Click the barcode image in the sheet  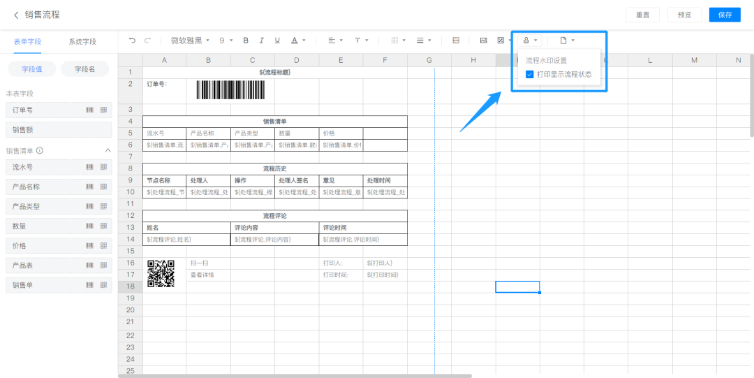(x=230, y=90)
